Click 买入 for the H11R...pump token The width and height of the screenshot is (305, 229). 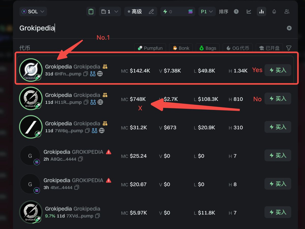(278, 99)
